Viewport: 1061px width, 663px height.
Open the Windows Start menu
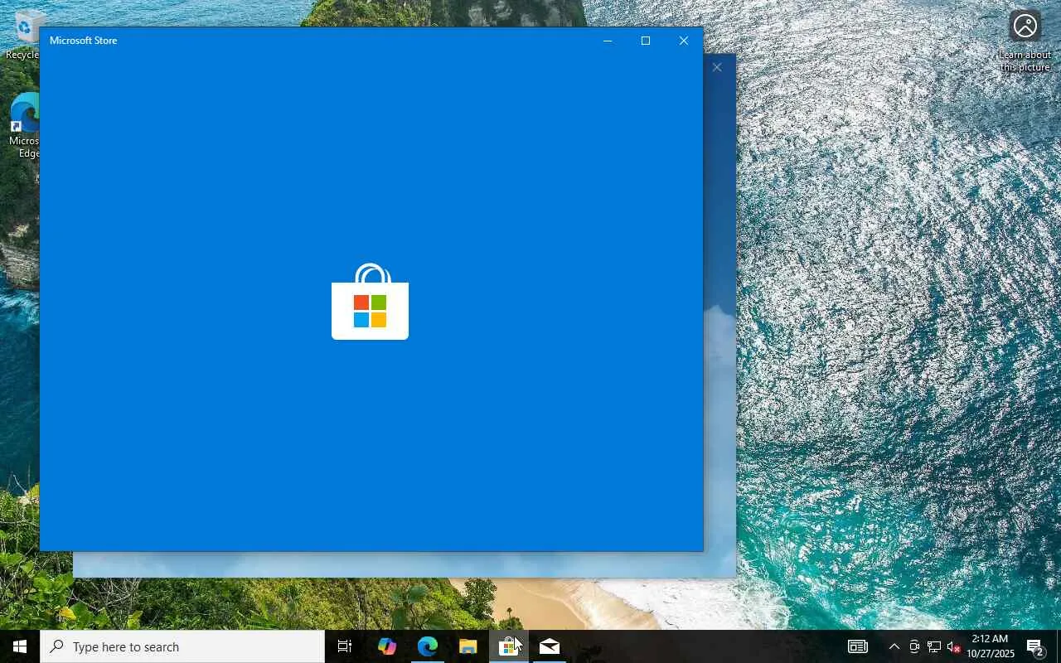coord(20,646)
